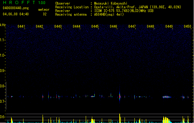Viewport: 194px width, 123px height.
Task: Click the 0446 time marker
Action: [x=114, y=26]
